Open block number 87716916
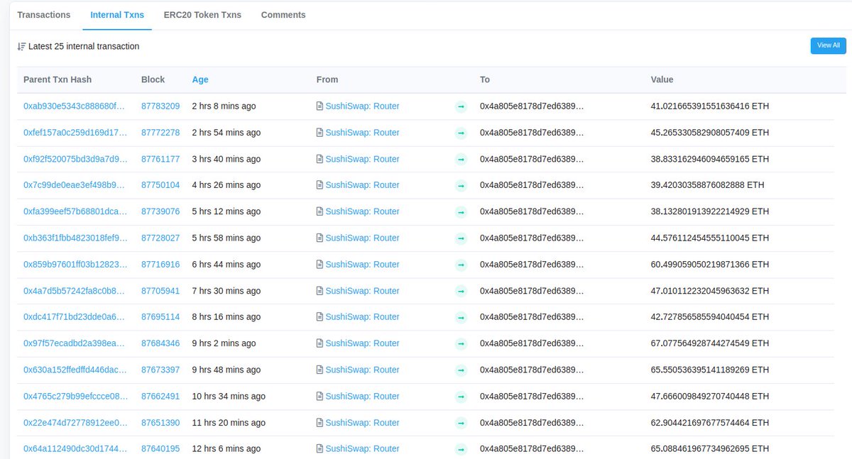852x459 pixels. tap(160, 265)
